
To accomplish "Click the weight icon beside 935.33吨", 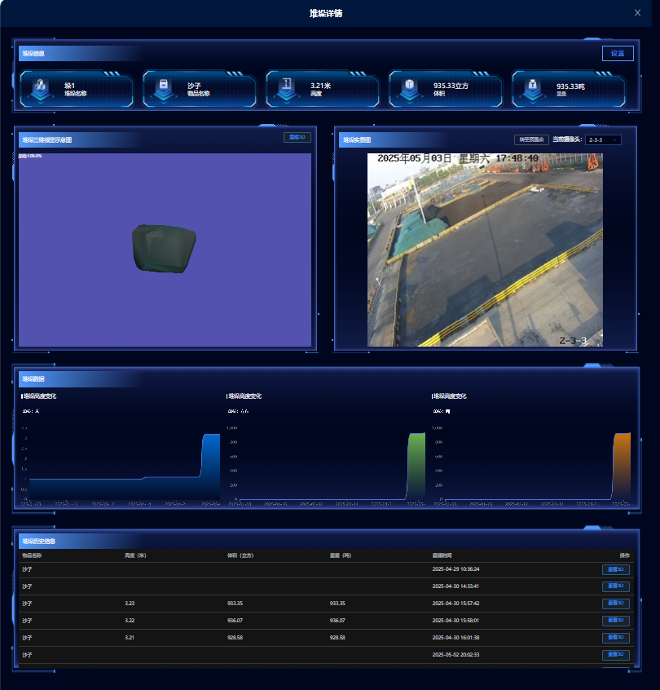I will (x=533, y=87).
